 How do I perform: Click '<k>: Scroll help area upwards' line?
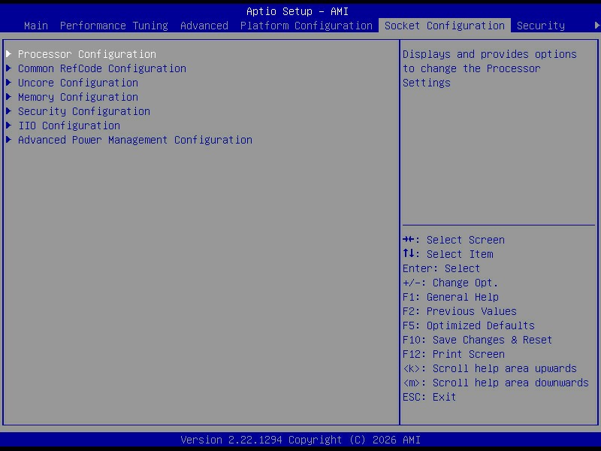click(490, 368)
